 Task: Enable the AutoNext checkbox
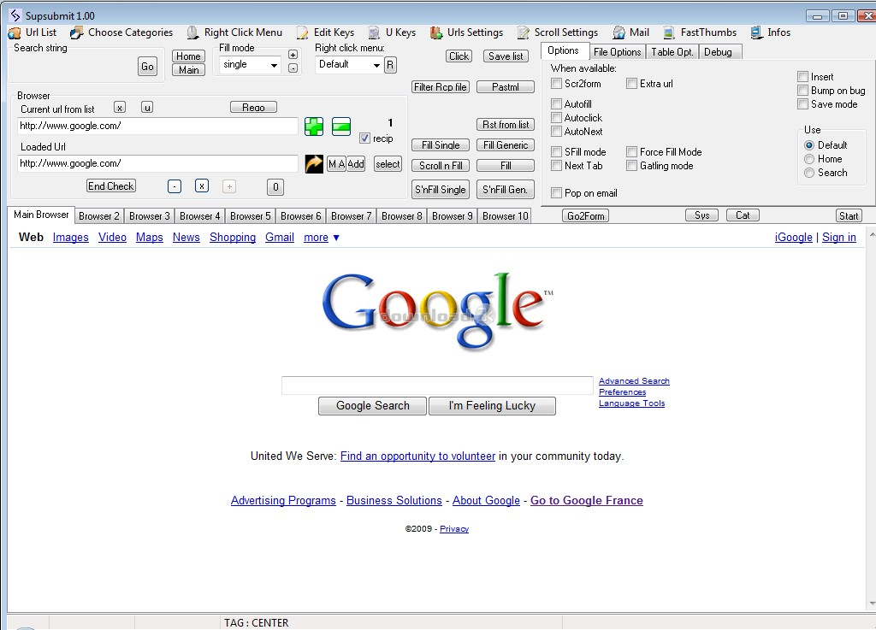click(x=556, y=132)
